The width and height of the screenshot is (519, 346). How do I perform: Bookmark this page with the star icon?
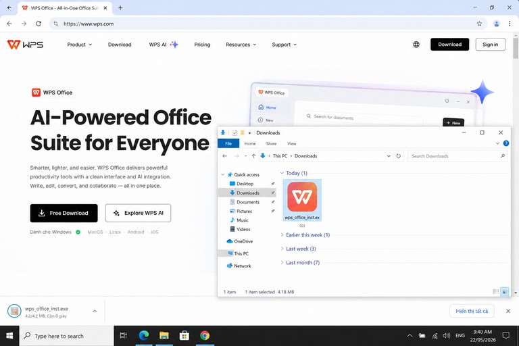pyautogui.click(x=479, y=24)
